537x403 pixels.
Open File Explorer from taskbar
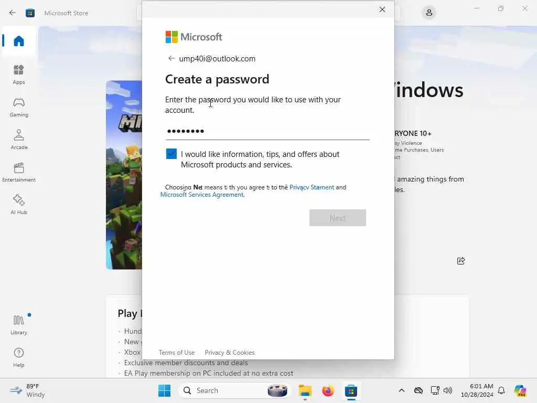click(305, 390)
